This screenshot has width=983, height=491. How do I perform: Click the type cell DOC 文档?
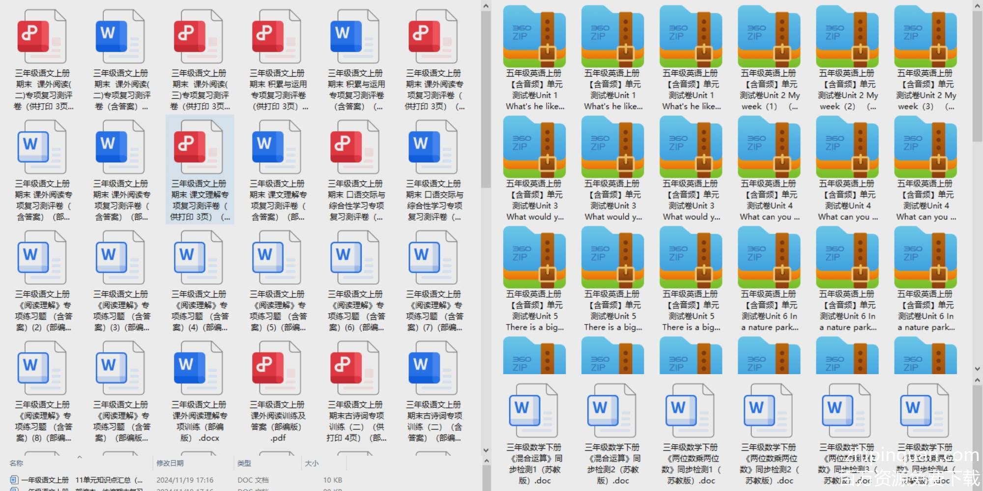pyautogui.click(x=254, y=480)
